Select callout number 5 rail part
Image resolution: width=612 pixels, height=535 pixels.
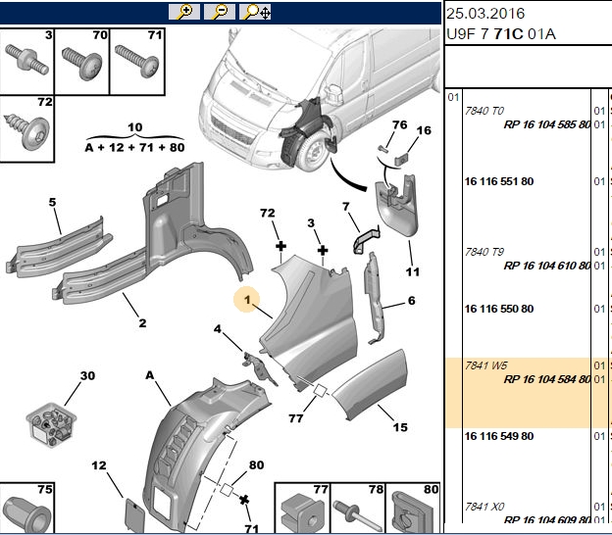click(52, 202)
